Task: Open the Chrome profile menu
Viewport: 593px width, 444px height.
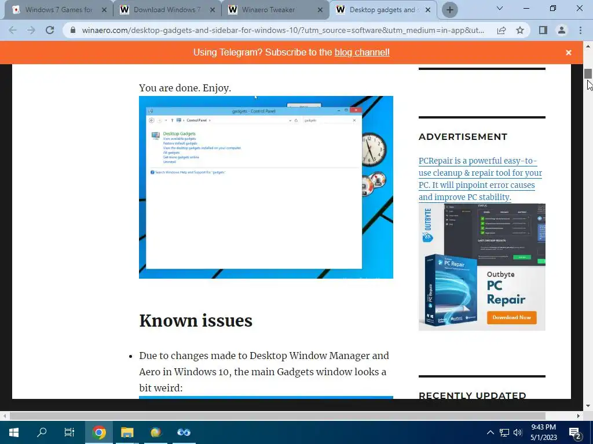Action: (x=562, y=30)
